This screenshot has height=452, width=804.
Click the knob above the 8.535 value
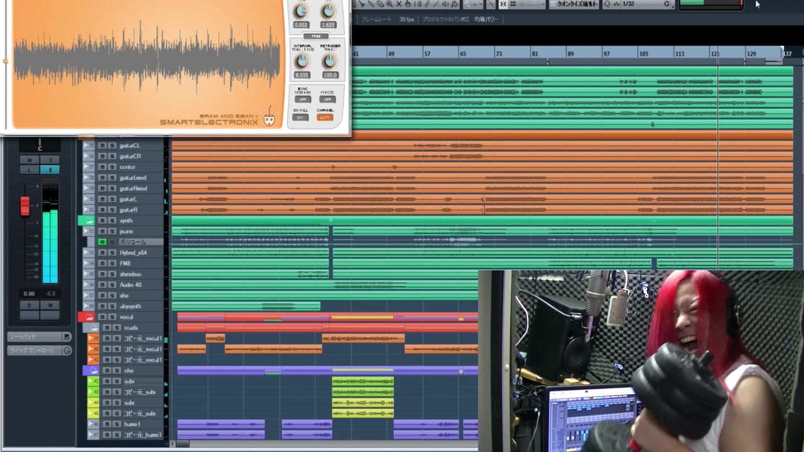pyautogui.click(x=302, y=61)
